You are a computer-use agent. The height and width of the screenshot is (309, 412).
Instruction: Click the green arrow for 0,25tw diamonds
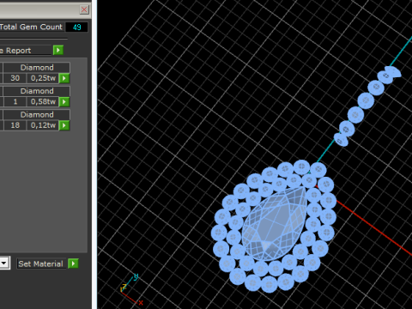pyautogui.click(x=64, y=78)
